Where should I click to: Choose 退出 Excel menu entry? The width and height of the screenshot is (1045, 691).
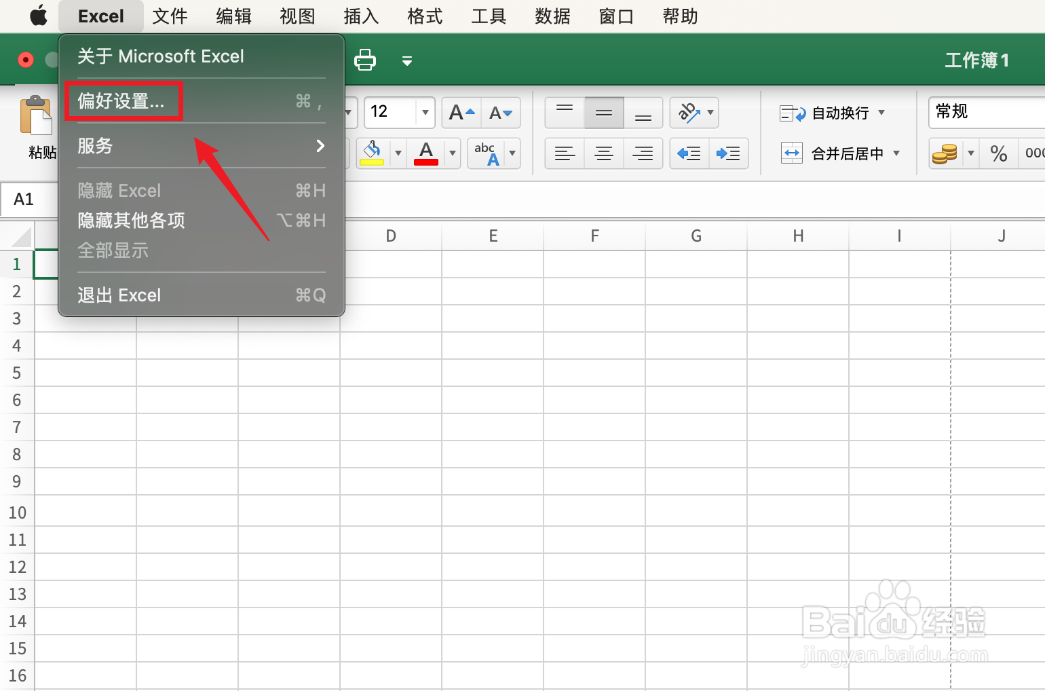(x=202, y=295)
